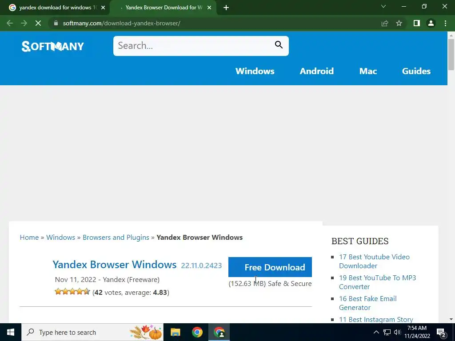Click the share page icon
Image resolution: width=455 pixels, height=341 pixels.
pos(385,23)
